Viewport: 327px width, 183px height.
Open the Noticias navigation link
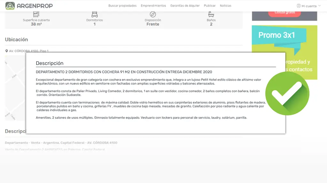(225, 6)
